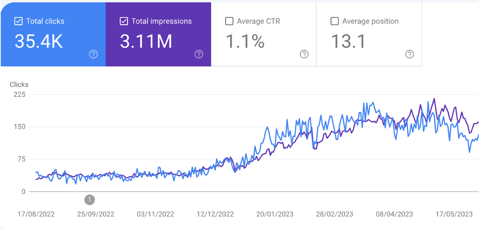Select the 20/01/2023 axis date
The width and height of the screenshot is (486, 229).
275,214
